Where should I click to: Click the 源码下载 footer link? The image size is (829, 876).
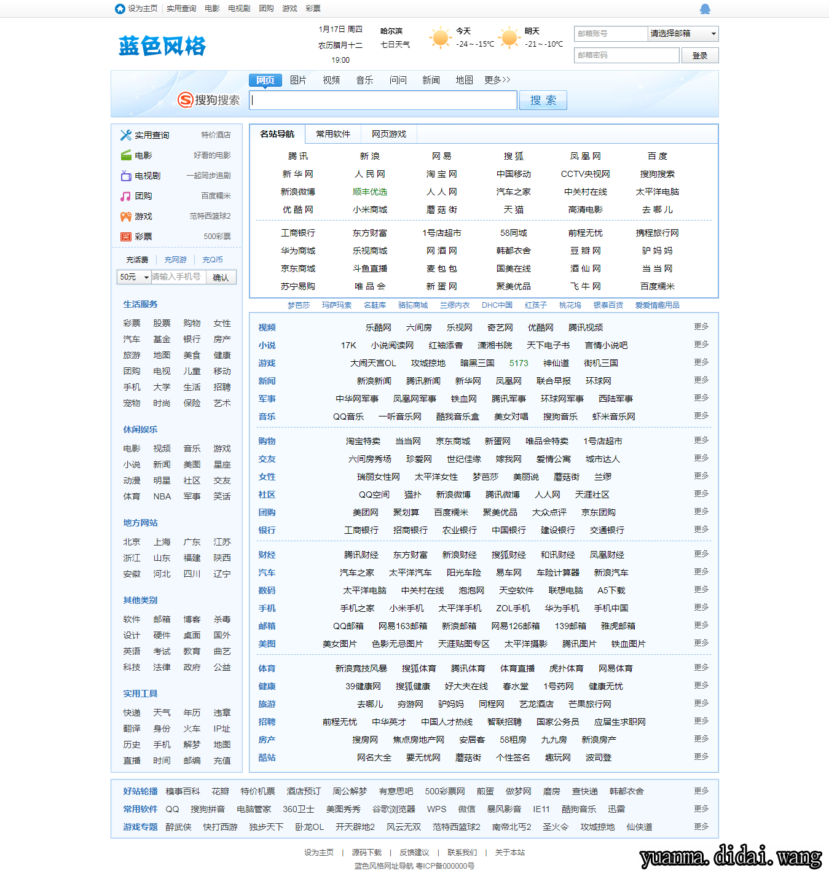(x=367, y=853)
